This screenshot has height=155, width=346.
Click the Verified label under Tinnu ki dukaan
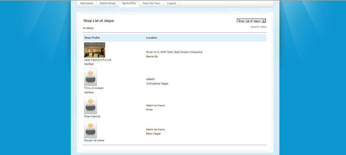89,92
